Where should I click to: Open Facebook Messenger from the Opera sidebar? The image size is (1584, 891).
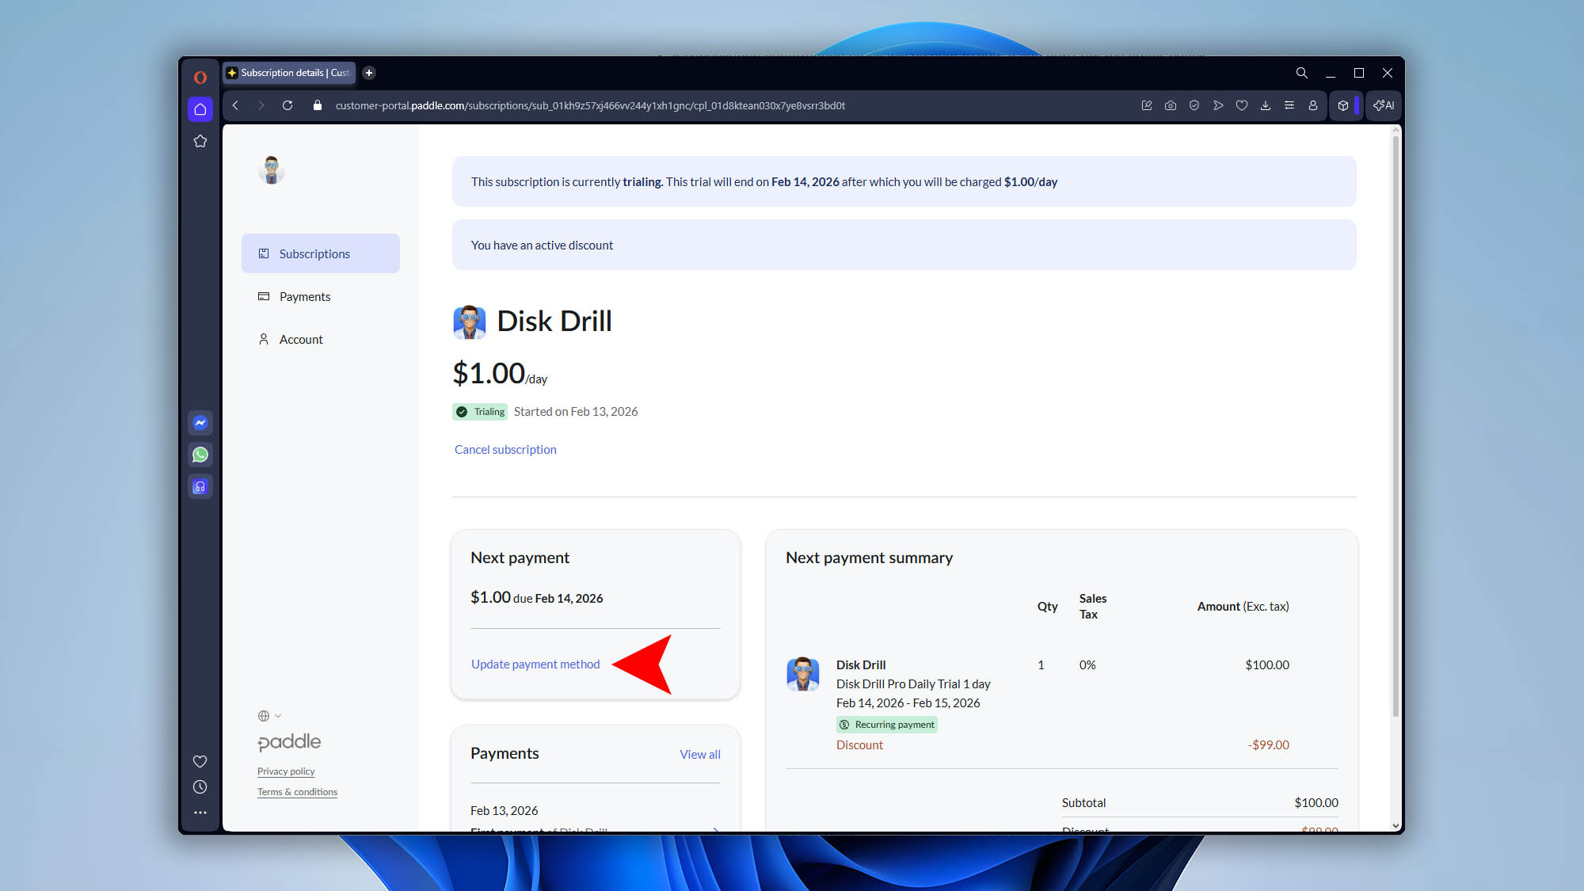(200, 423)
